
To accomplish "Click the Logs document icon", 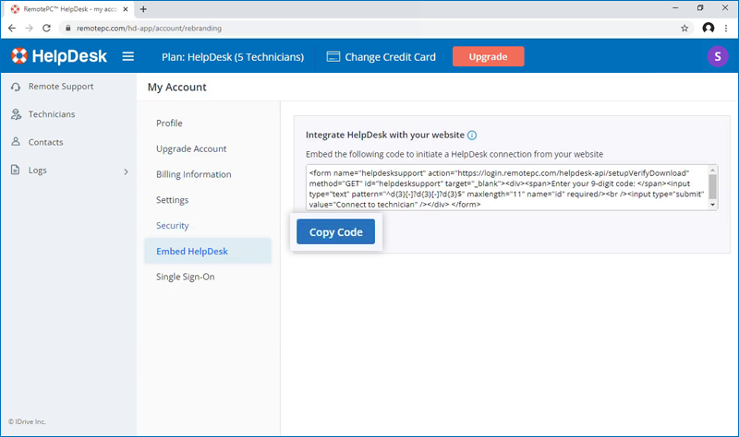I will pos(16,170).
